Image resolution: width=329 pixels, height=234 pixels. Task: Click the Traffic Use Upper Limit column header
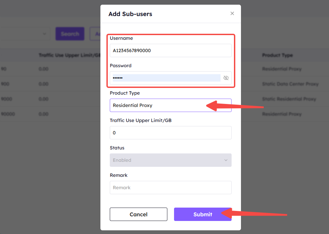pyautogui.click(x=69, y=55)
